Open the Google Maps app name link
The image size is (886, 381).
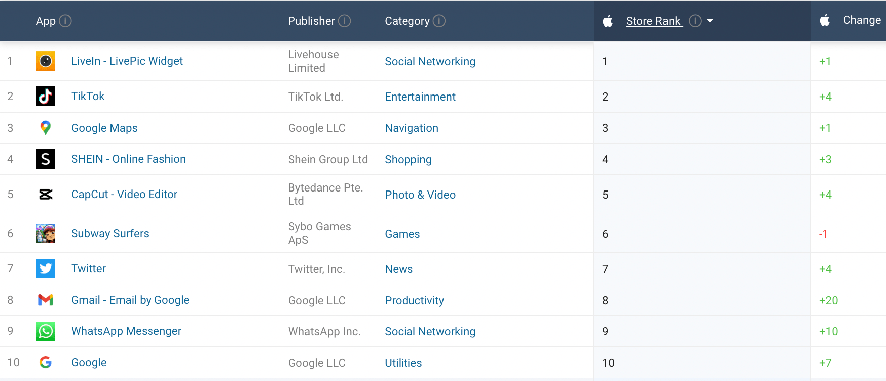pos(104,128)
